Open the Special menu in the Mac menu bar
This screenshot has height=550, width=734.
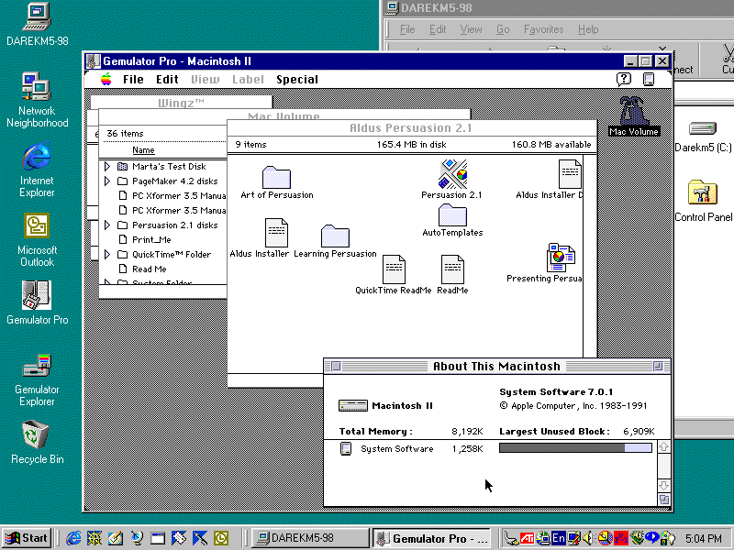(x=297, y=80)
